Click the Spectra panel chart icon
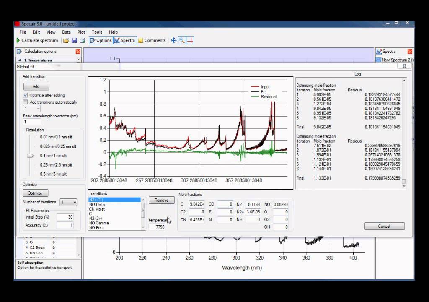 [379, 52]
